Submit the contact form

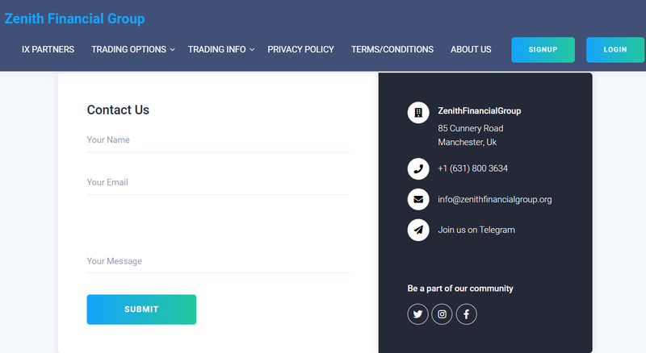[141, 309]
